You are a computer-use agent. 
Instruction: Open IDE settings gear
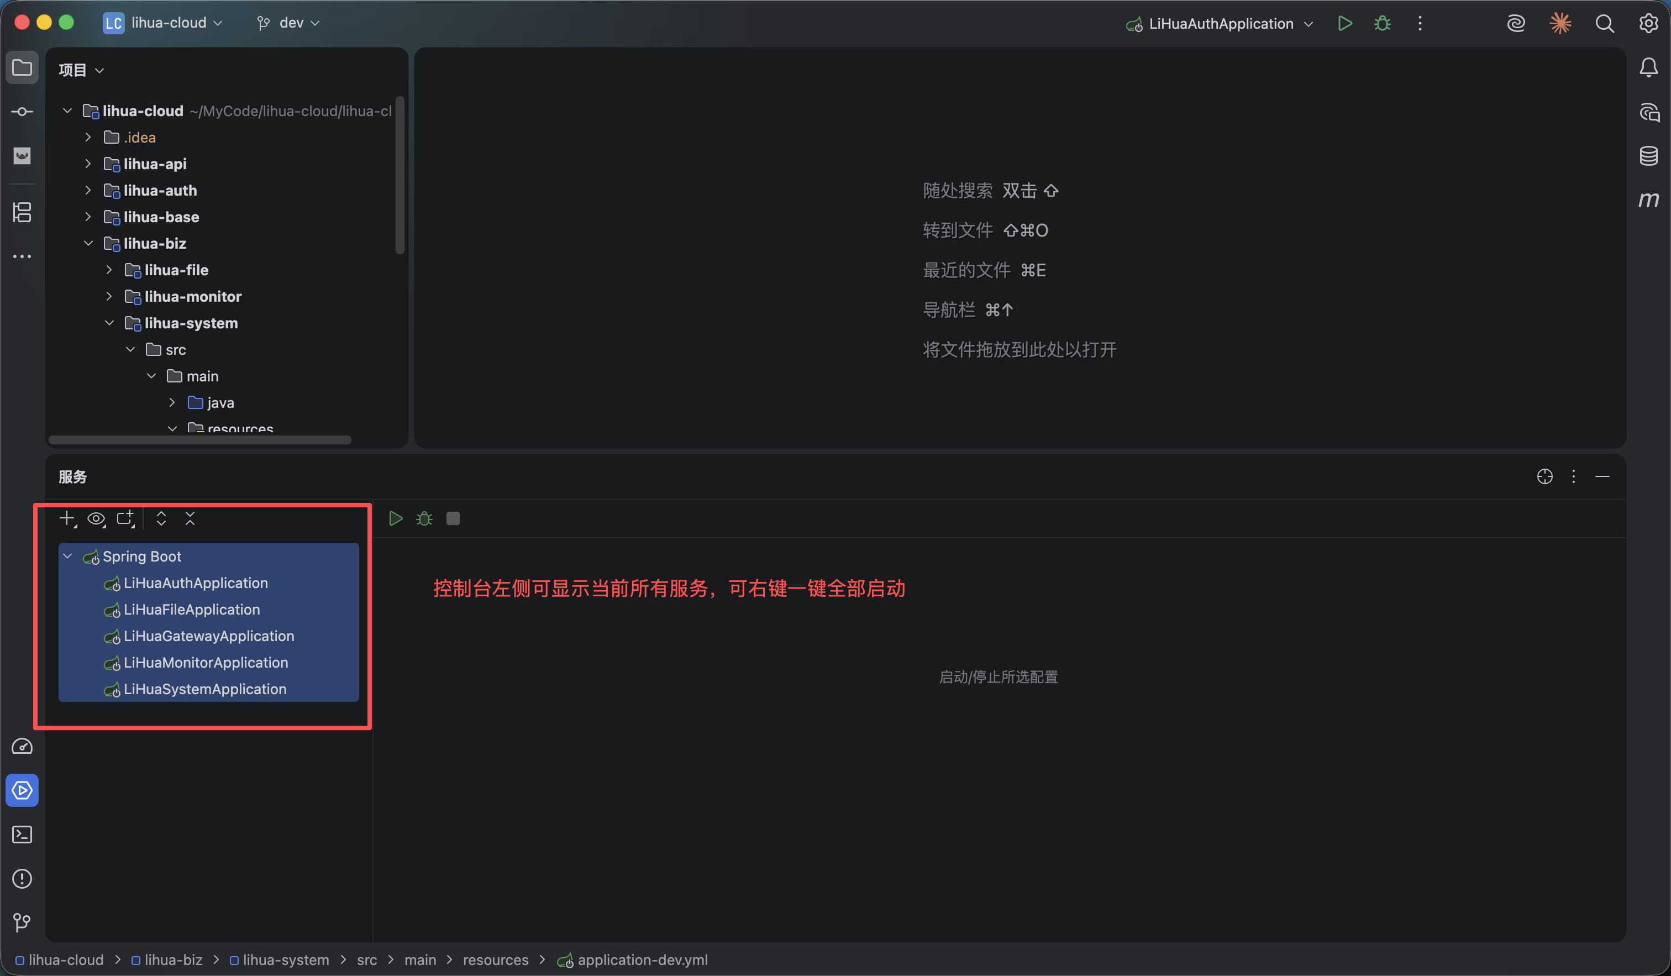point(1648,24)
